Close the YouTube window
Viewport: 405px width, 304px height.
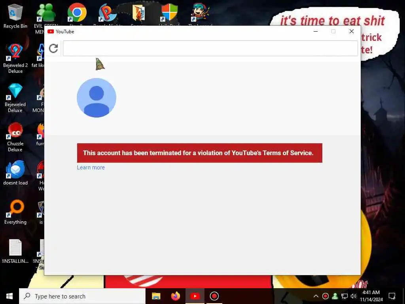coord(352,31)
